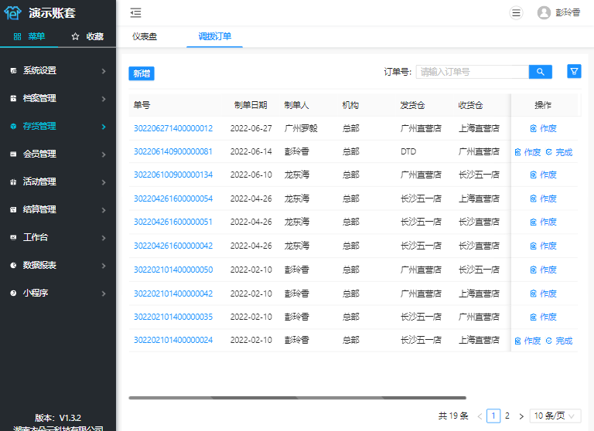
Task: Click the 活动管理 gift icon
Action: click(x=14, y=182)
